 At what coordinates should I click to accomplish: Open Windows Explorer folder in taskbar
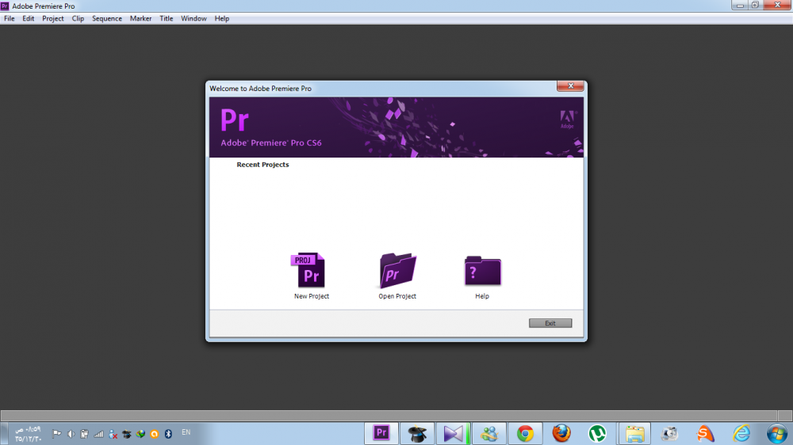[x=634, y=433]
